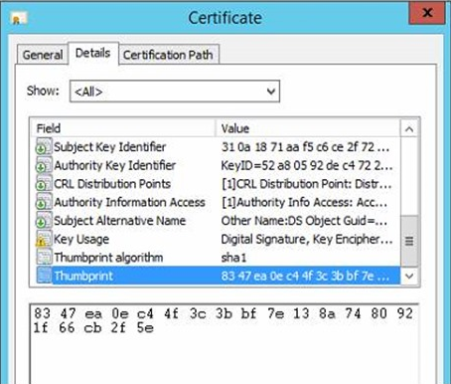451x384 pixels.
Task: Select the Details tab
Action: tap(93, 53)
